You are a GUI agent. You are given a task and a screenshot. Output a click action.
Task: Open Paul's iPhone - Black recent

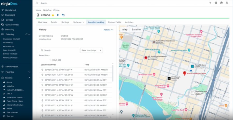point(14,101)
